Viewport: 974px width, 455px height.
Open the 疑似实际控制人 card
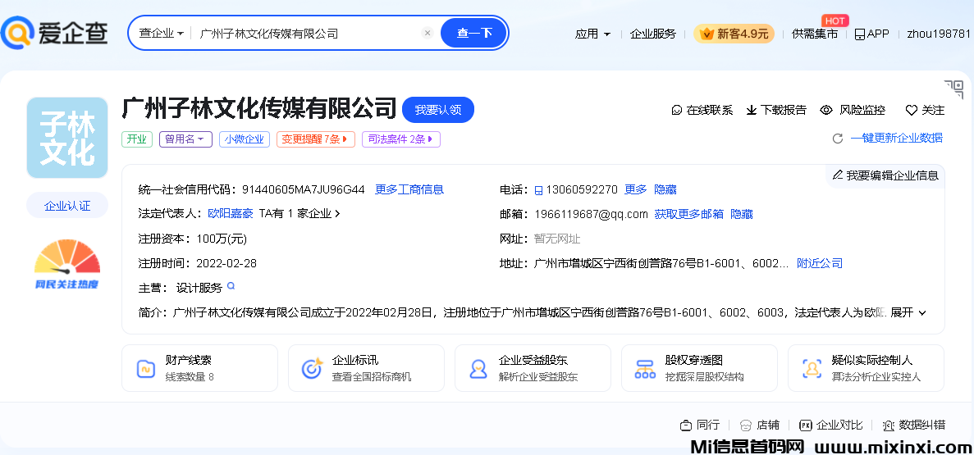tap(865, 368)
